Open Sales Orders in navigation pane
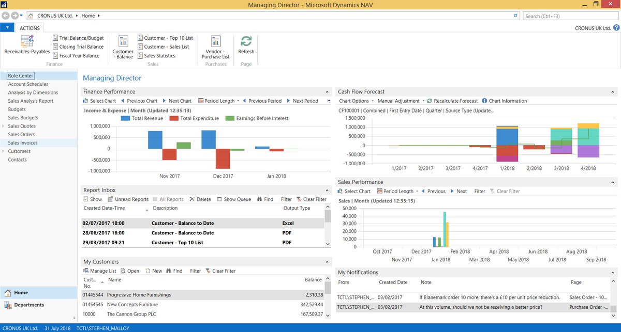Image resolution: width=621 pixels, height=332 pixels. tap(21, 134)
